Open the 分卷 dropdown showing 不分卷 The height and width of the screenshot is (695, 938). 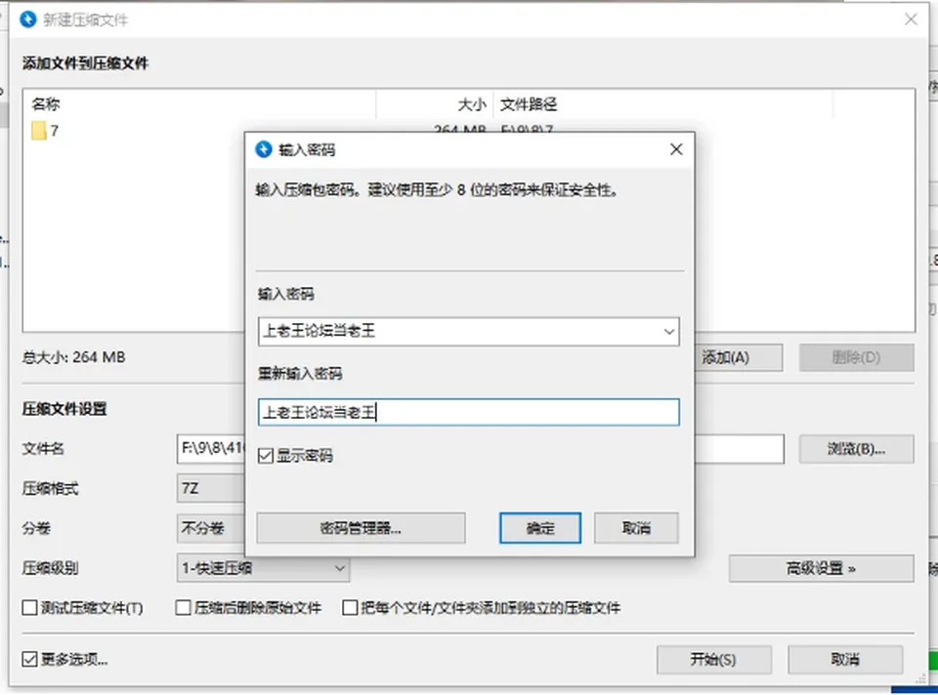[211, 528]
